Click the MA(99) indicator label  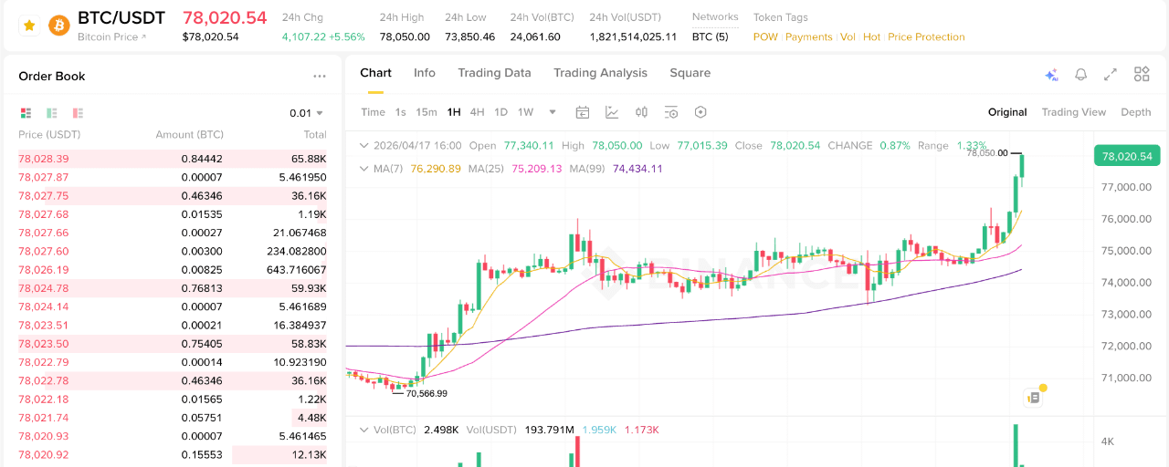pos(589,169)
